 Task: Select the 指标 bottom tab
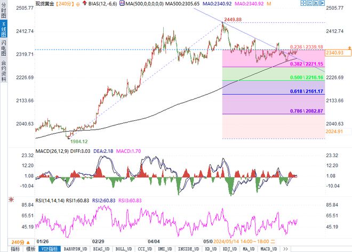[15, 248]
